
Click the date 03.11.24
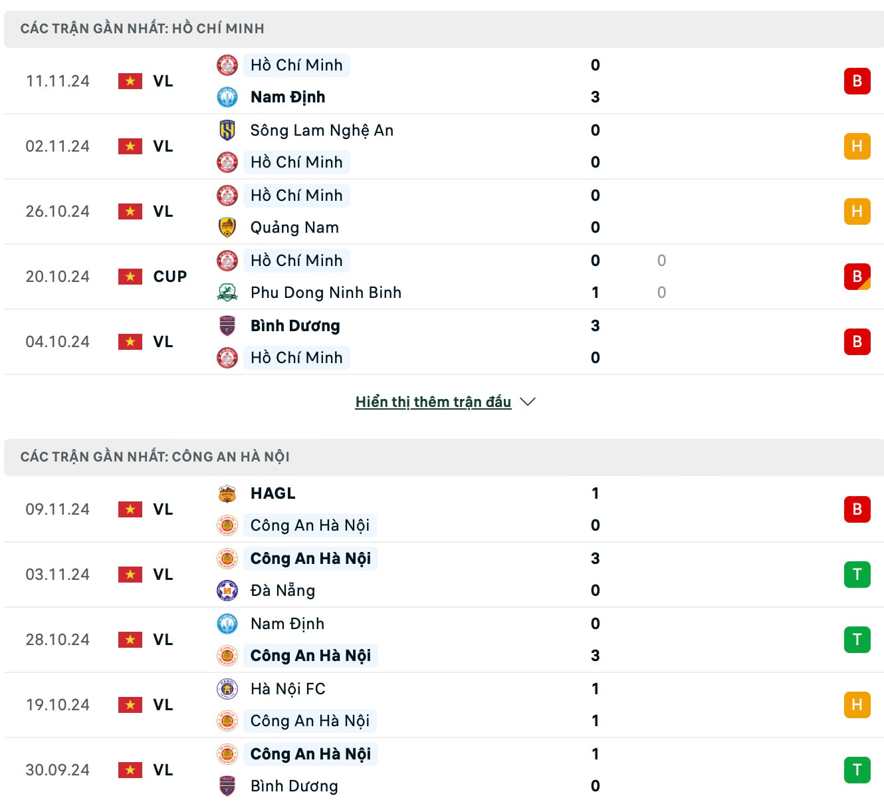[x=58, y=575]
